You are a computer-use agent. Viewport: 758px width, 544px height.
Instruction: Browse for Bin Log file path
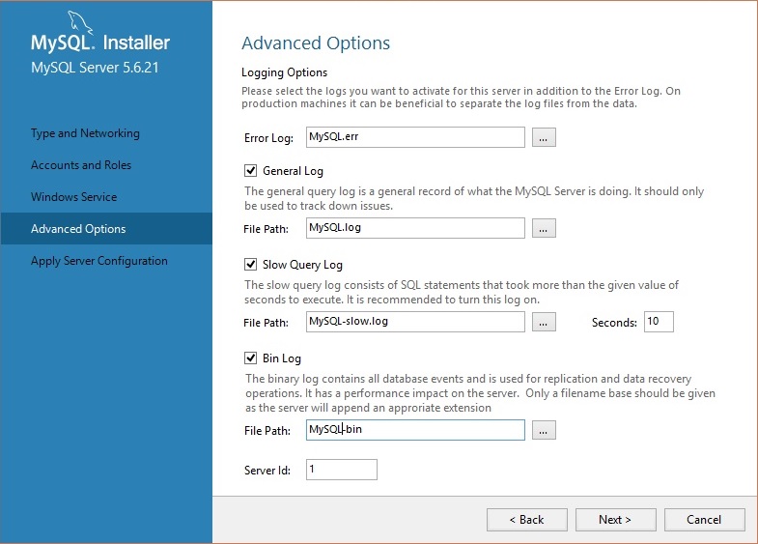tap(544, 430)
